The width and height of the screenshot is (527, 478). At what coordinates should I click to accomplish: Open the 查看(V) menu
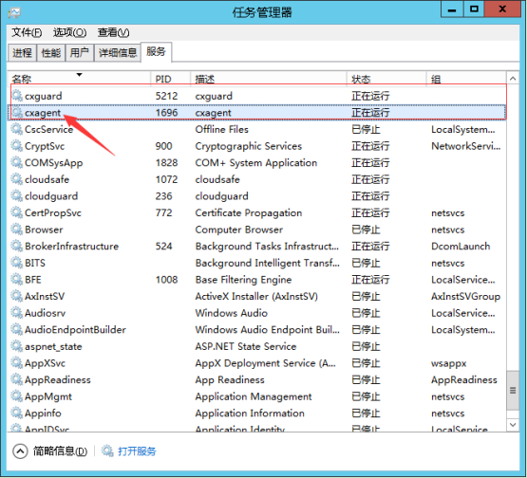(113, 32)
